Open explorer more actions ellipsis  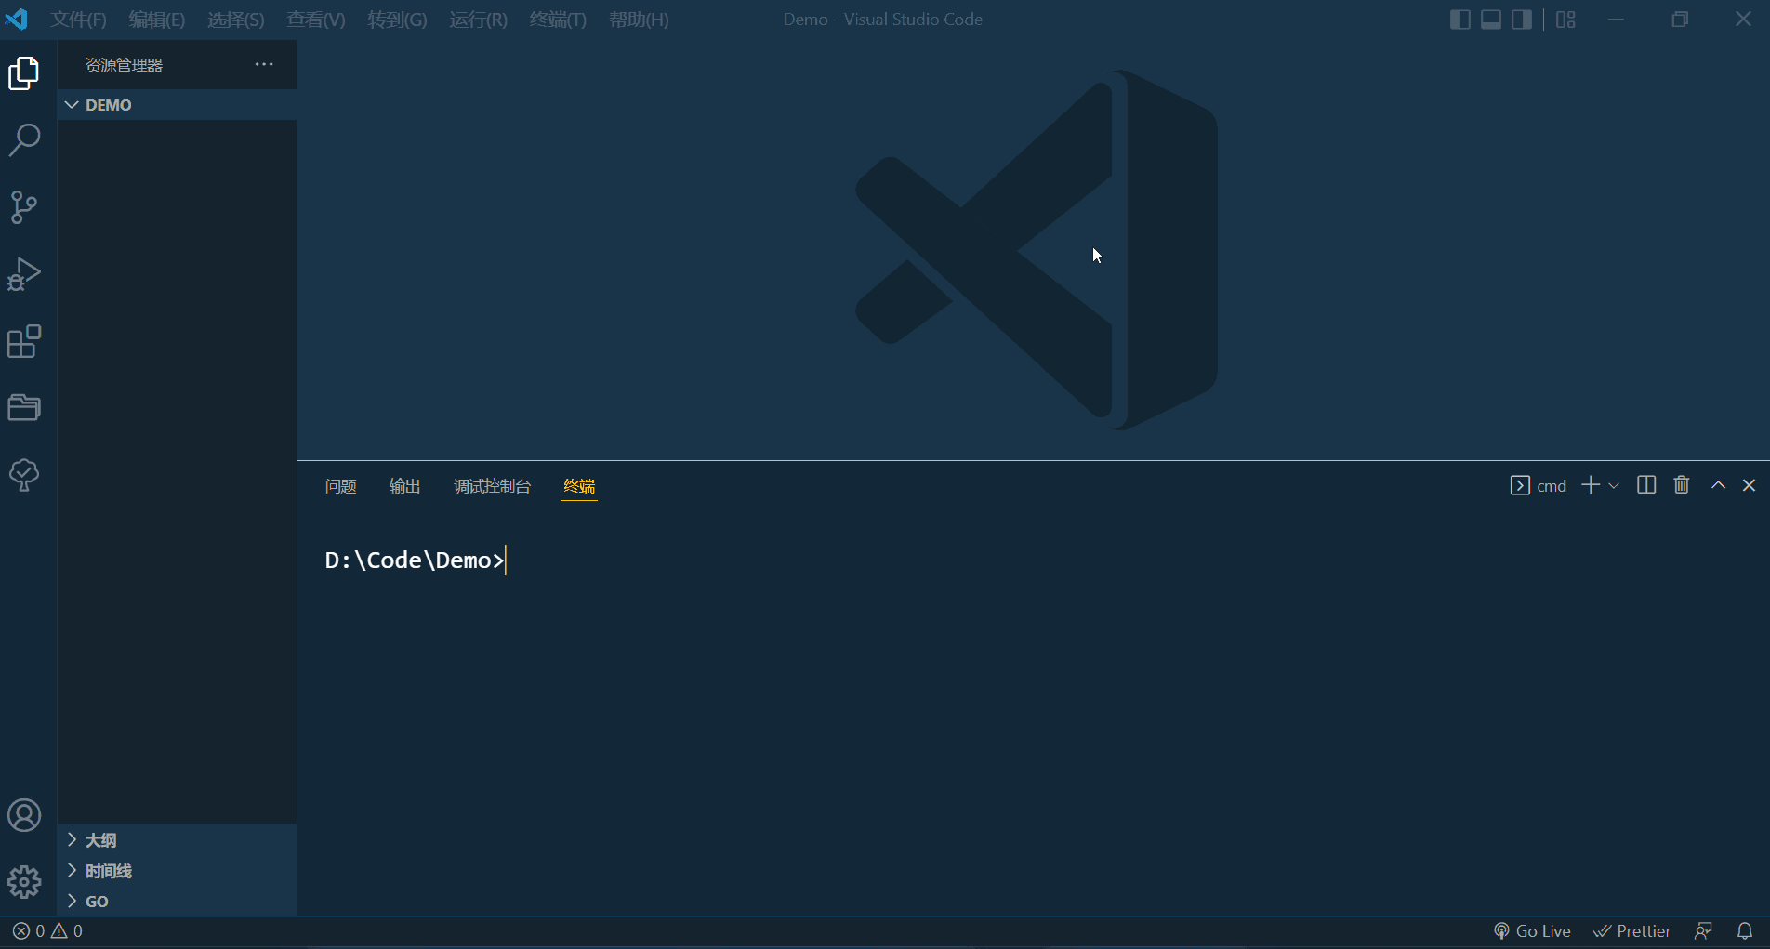pos(264,64)
